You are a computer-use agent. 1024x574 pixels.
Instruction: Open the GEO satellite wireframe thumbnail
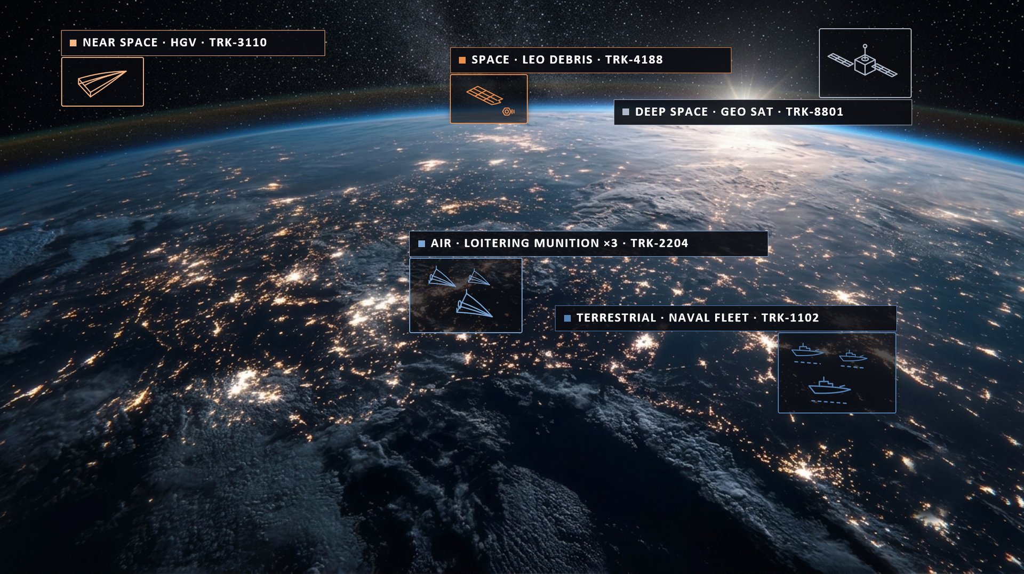(865, 63)
